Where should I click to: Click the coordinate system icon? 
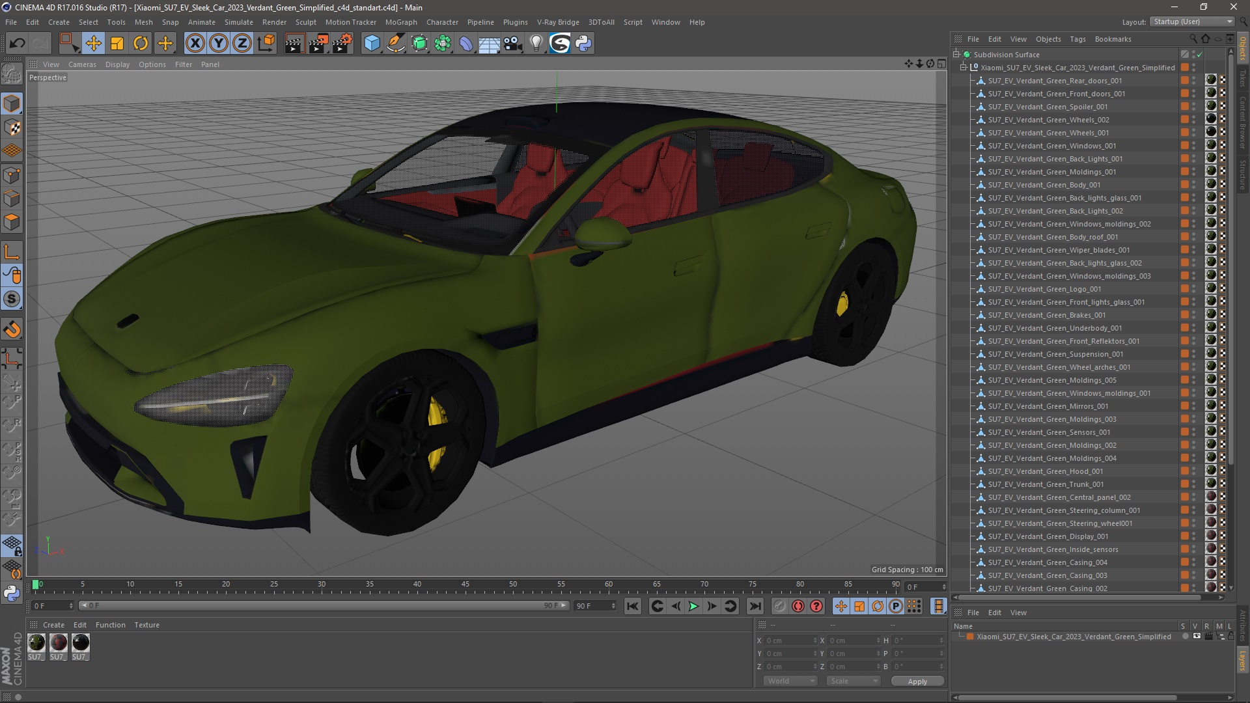(266, 44)
